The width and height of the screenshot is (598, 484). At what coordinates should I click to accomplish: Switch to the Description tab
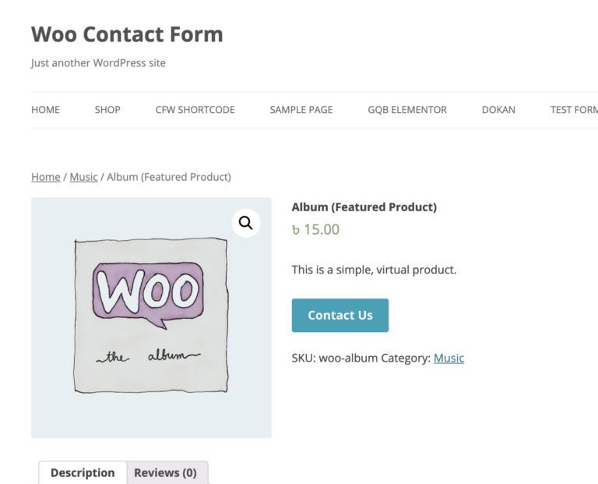(x=83, y=473)
